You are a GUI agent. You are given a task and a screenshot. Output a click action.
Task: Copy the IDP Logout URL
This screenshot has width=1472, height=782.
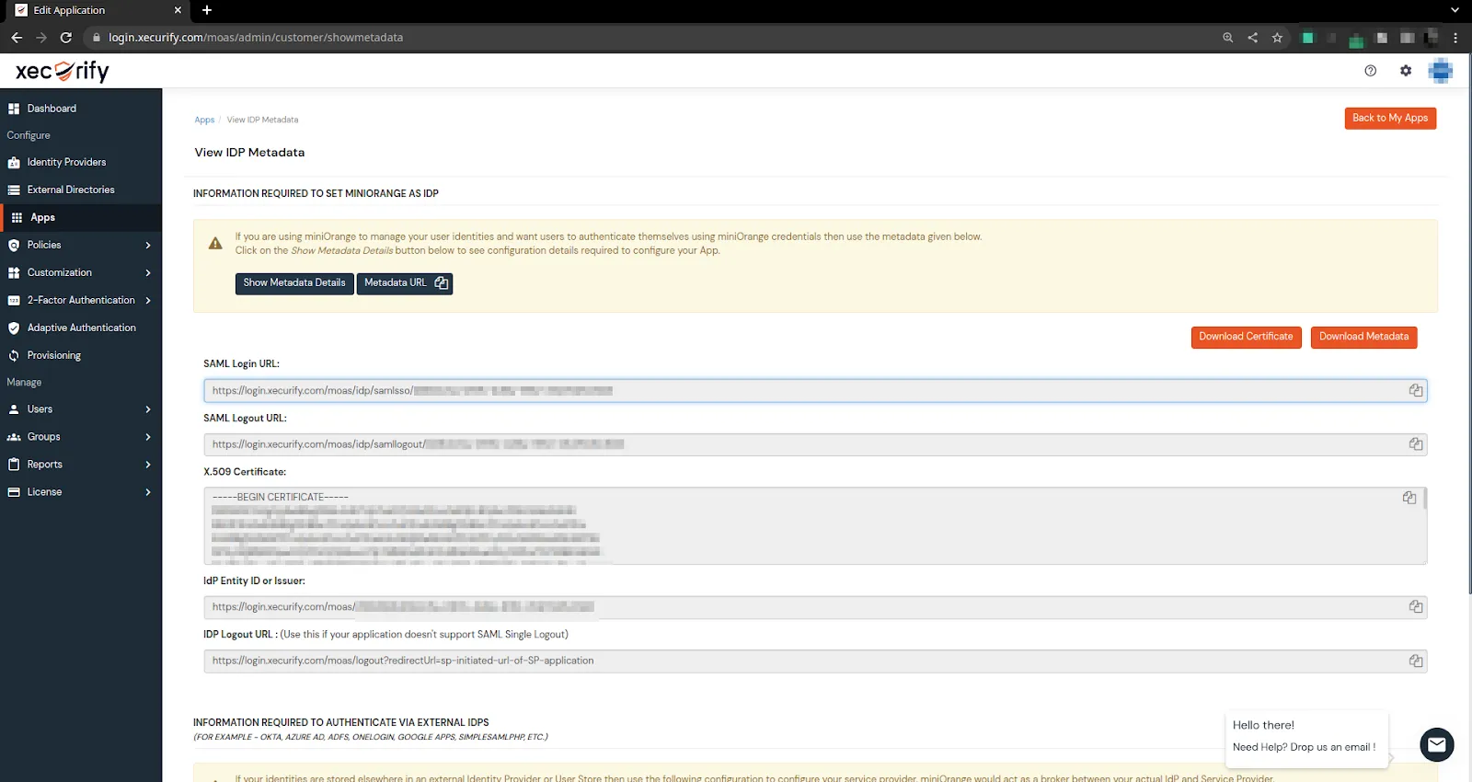click(1416, 661)
